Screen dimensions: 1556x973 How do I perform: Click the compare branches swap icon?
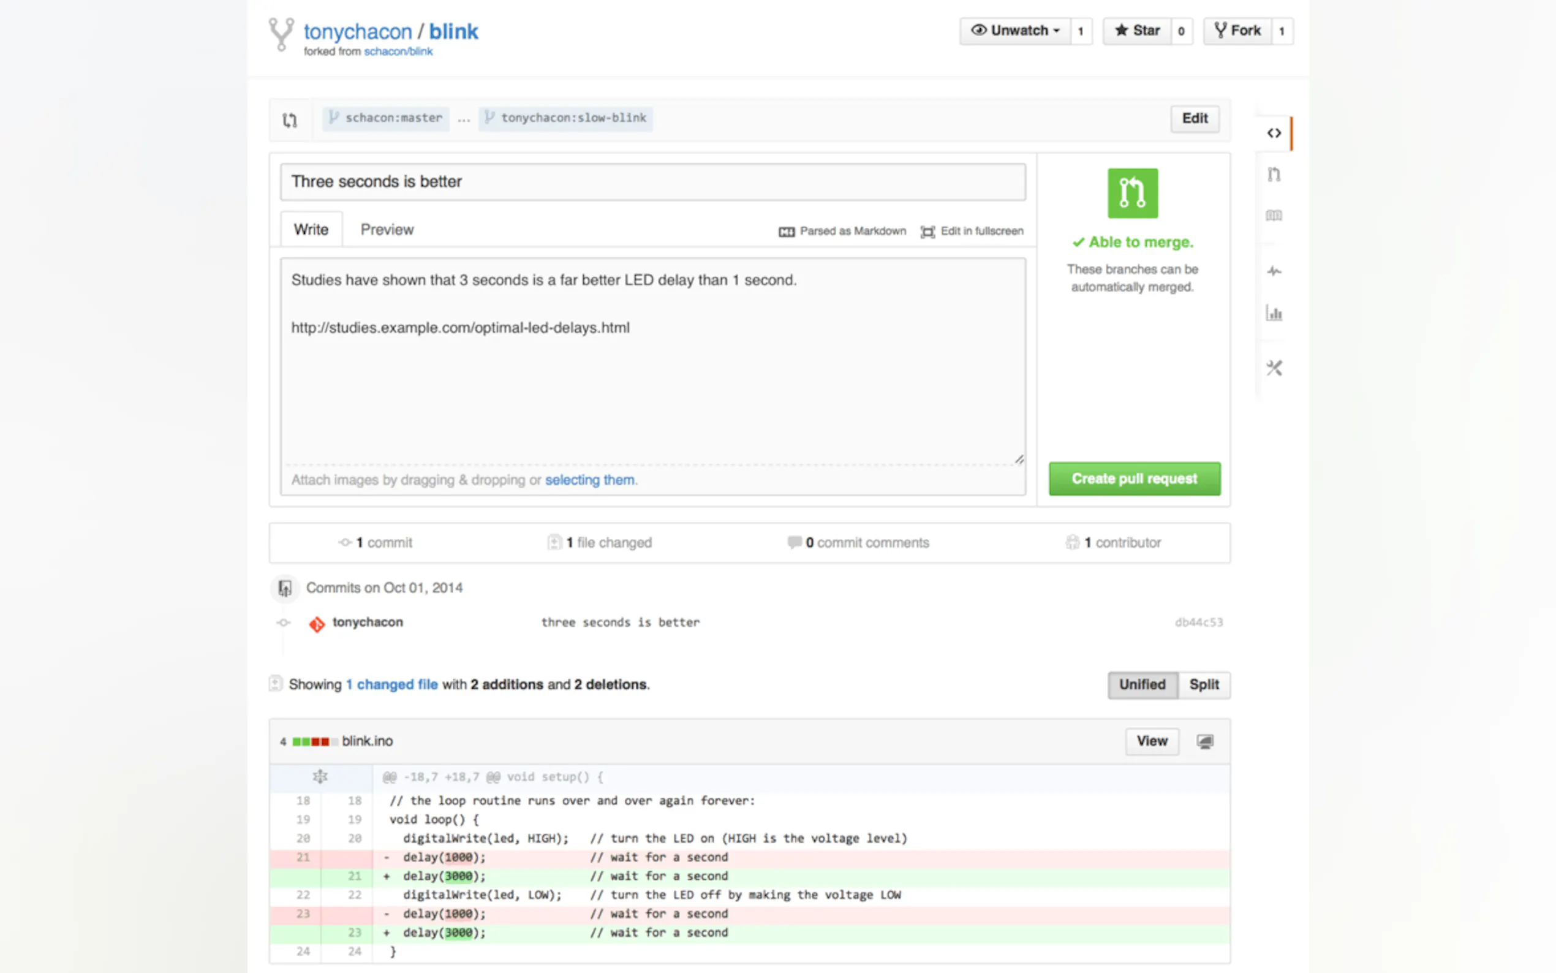290,119
